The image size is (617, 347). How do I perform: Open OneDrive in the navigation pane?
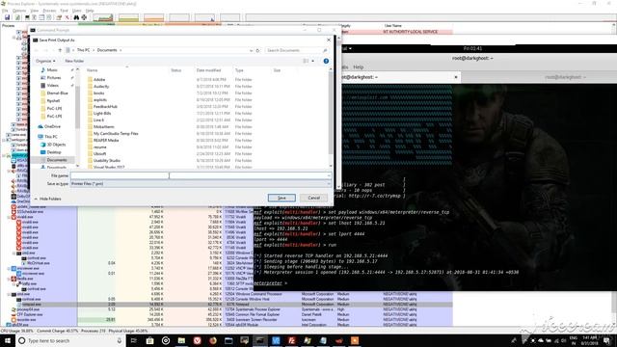52,126
